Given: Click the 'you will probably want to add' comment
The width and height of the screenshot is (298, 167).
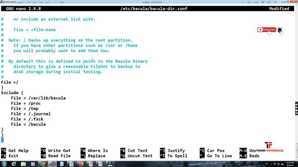Looking at the screenshot, I should click(x=62, y=51).
